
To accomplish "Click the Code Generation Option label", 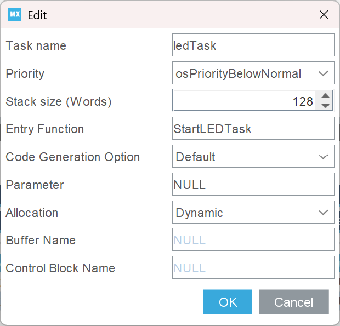I will click(x=72, y=157).
